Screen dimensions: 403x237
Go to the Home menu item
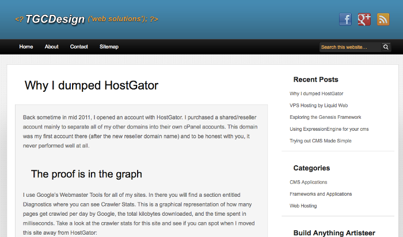(26, 46)
